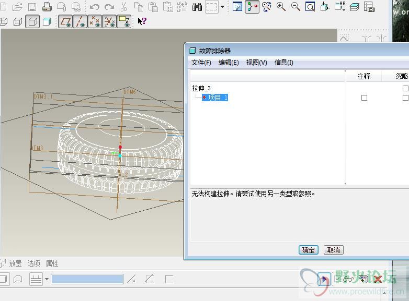Flip extrude depth direction icon
The width and height of the screenshot is (409, 301).
click(x=131, y=280)
